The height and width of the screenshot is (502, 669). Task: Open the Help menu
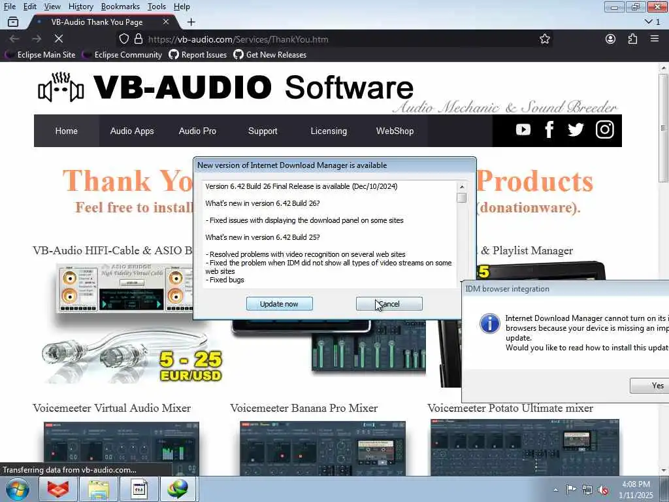(182, 7)
